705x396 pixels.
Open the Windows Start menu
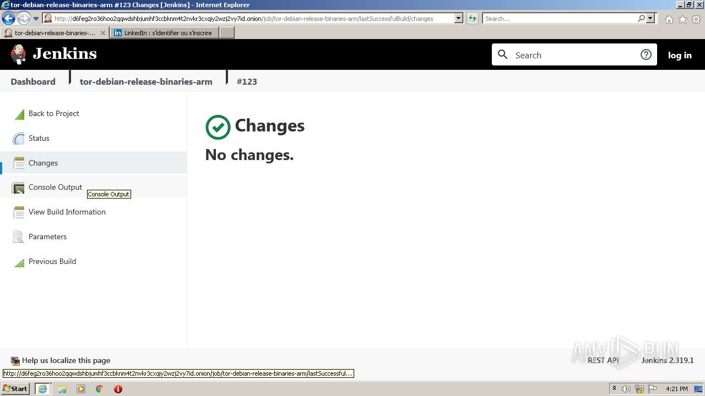15,388
